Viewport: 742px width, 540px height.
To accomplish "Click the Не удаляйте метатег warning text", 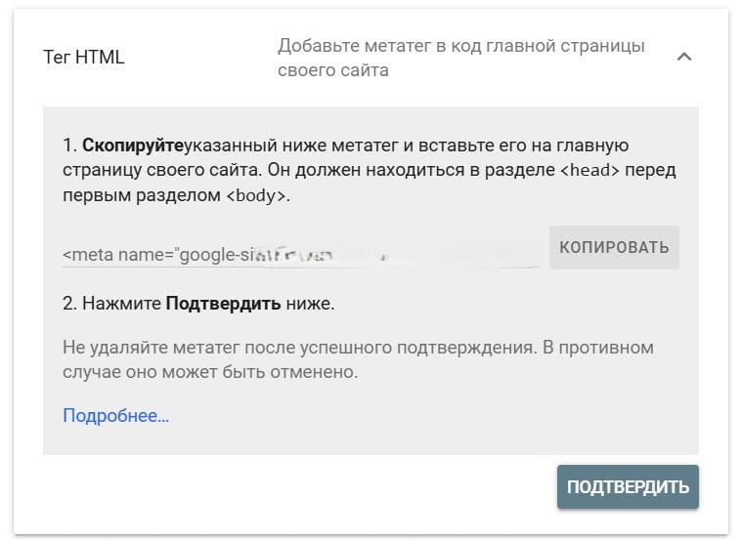I will click(x=358, y=360).
